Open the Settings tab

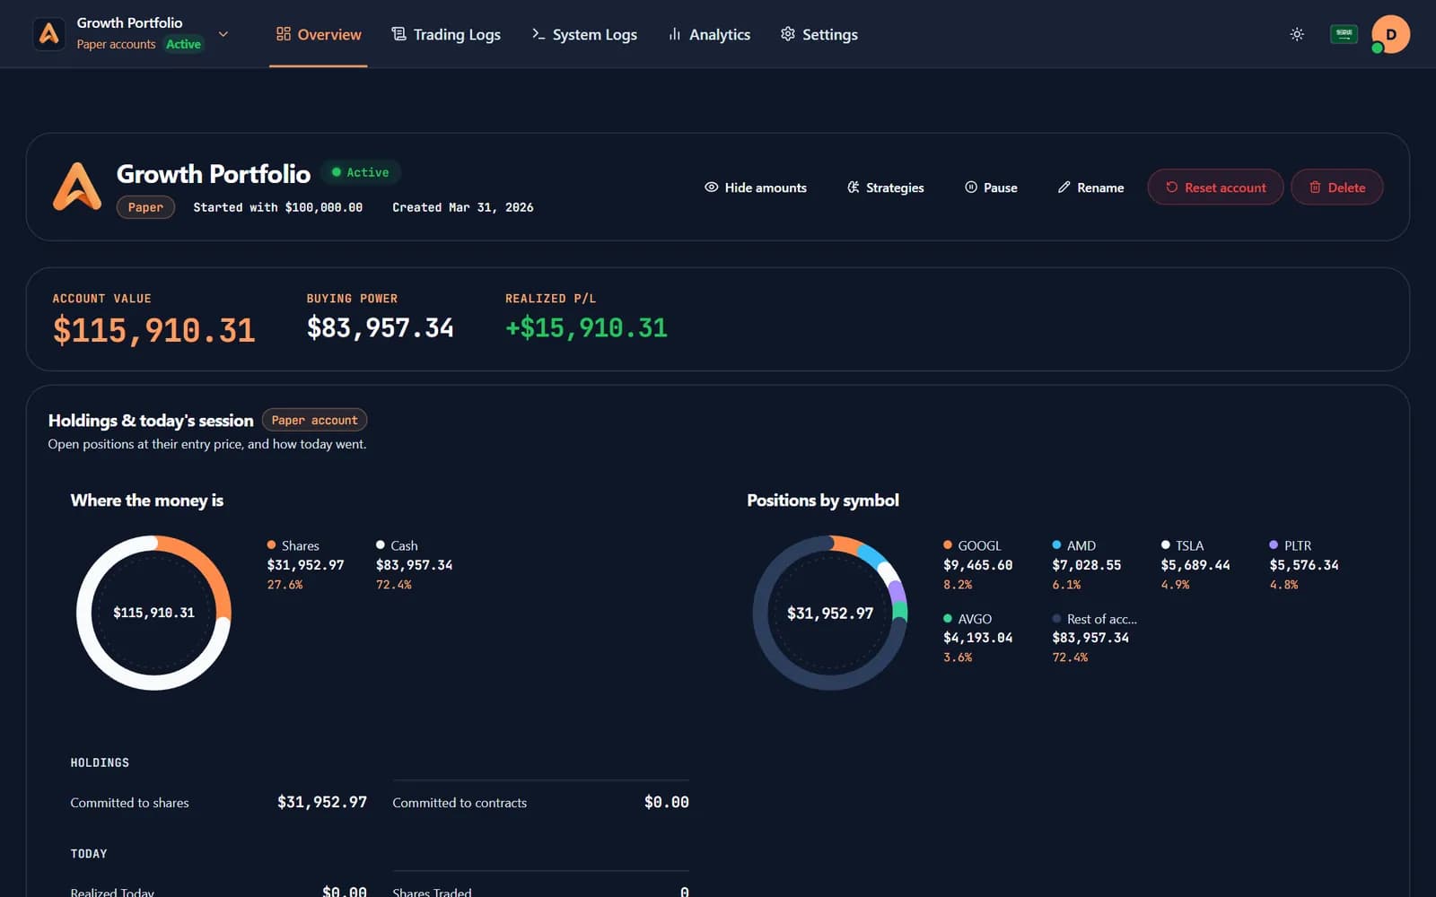tap(819, 34)
